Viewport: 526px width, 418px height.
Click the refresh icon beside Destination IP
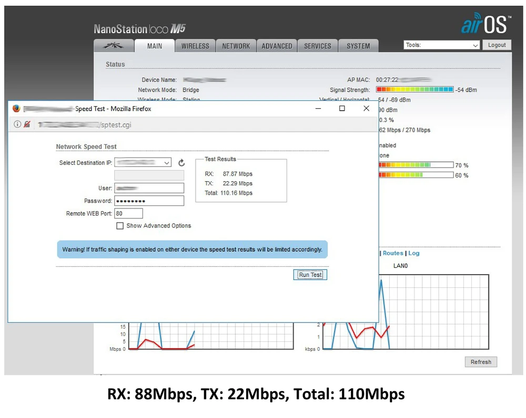tap(182, 163)
